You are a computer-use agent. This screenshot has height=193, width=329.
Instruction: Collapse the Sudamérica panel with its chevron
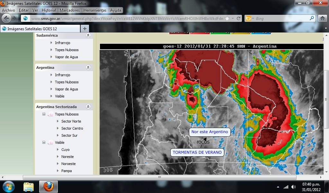[88, 35]
